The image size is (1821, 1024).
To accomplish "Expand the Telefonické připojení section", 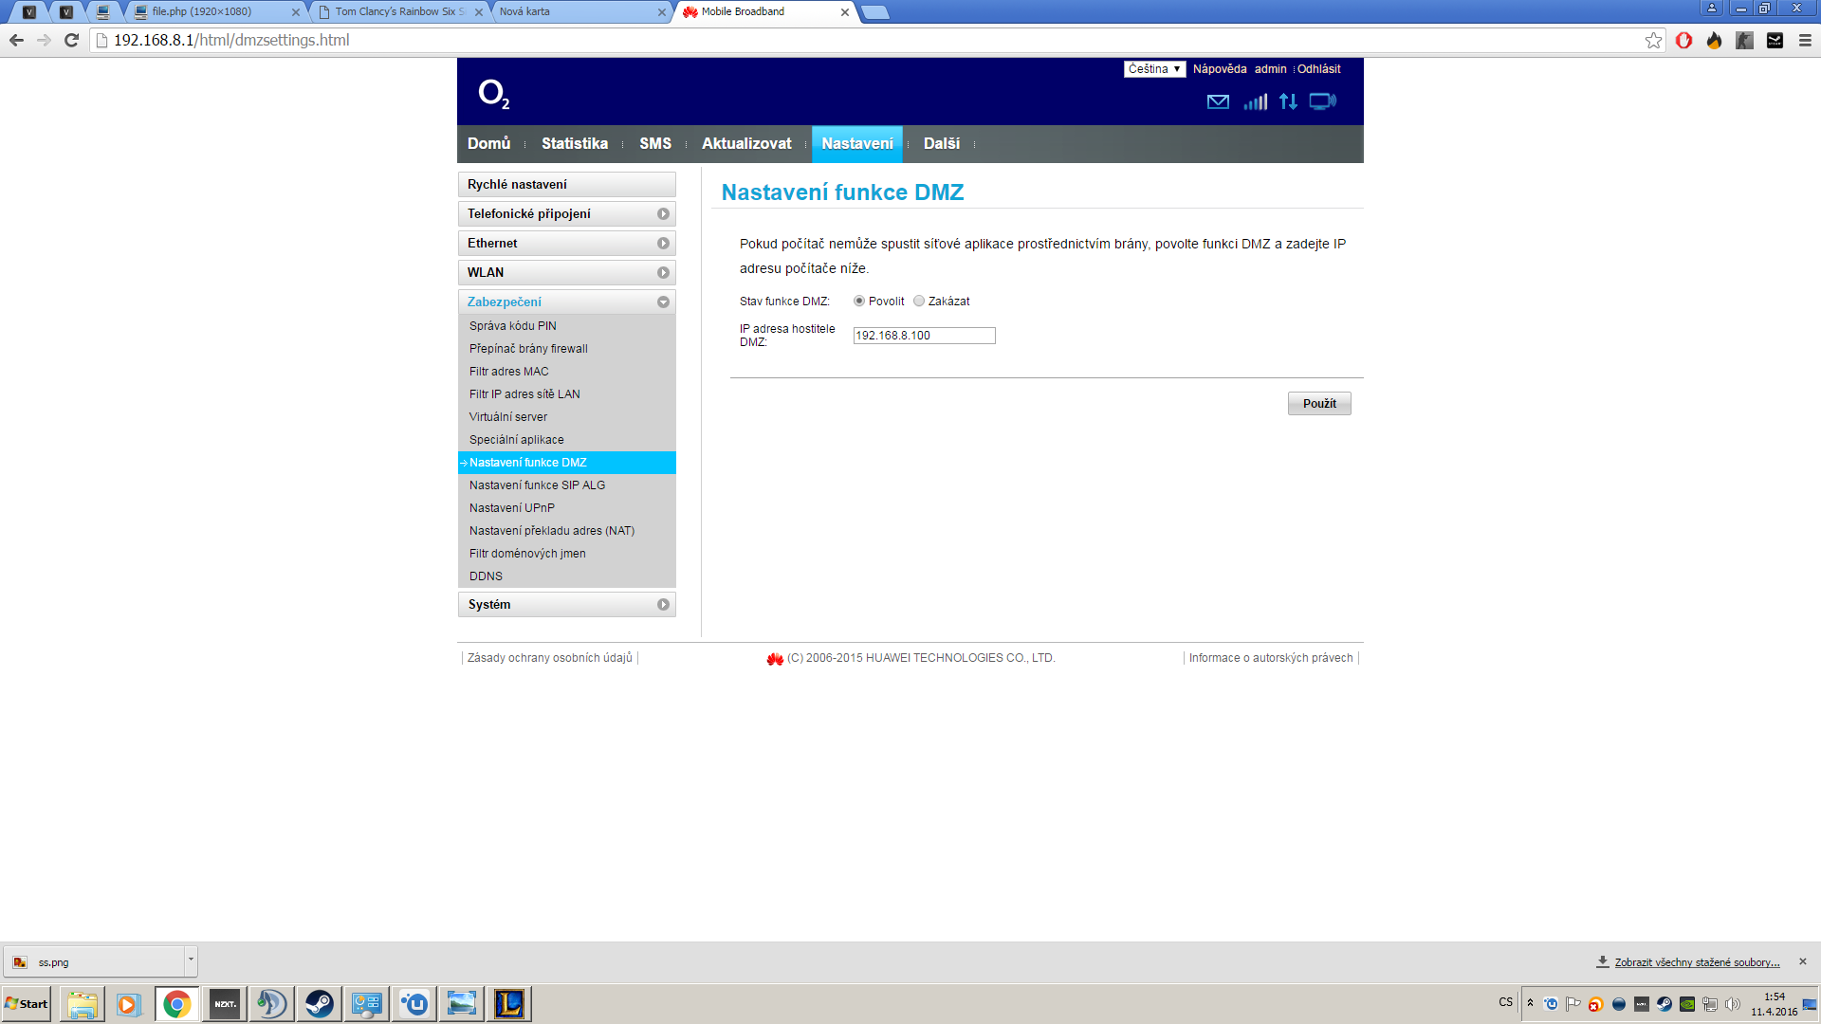I will pos(566,214).
